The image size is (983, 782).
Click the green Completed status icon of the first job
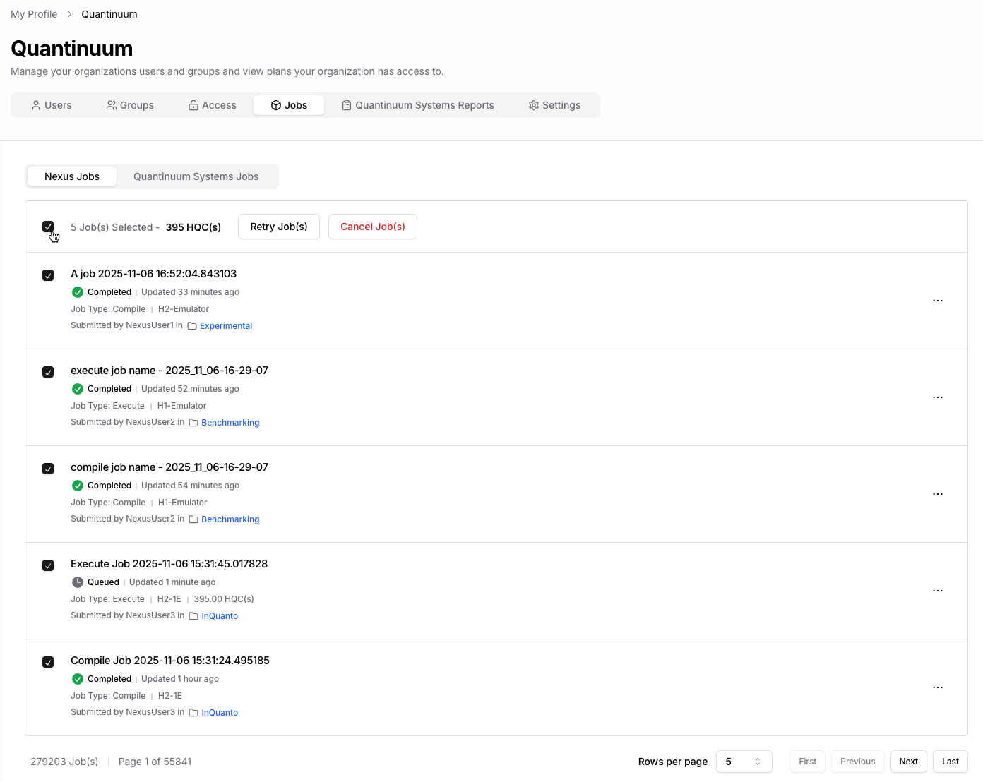78,292
